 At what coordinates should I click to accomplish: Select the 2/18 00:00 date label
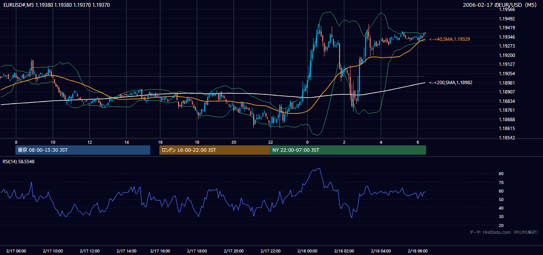[307, 251]
